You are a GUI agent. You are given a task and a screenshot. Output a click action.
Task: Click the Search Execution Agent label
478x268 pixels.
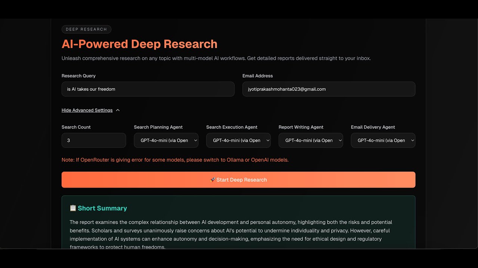[x=232, y=127]
